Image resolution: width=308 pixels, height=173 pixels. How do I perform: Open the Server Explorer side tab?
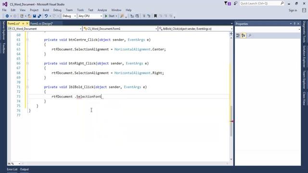(3, 31)
